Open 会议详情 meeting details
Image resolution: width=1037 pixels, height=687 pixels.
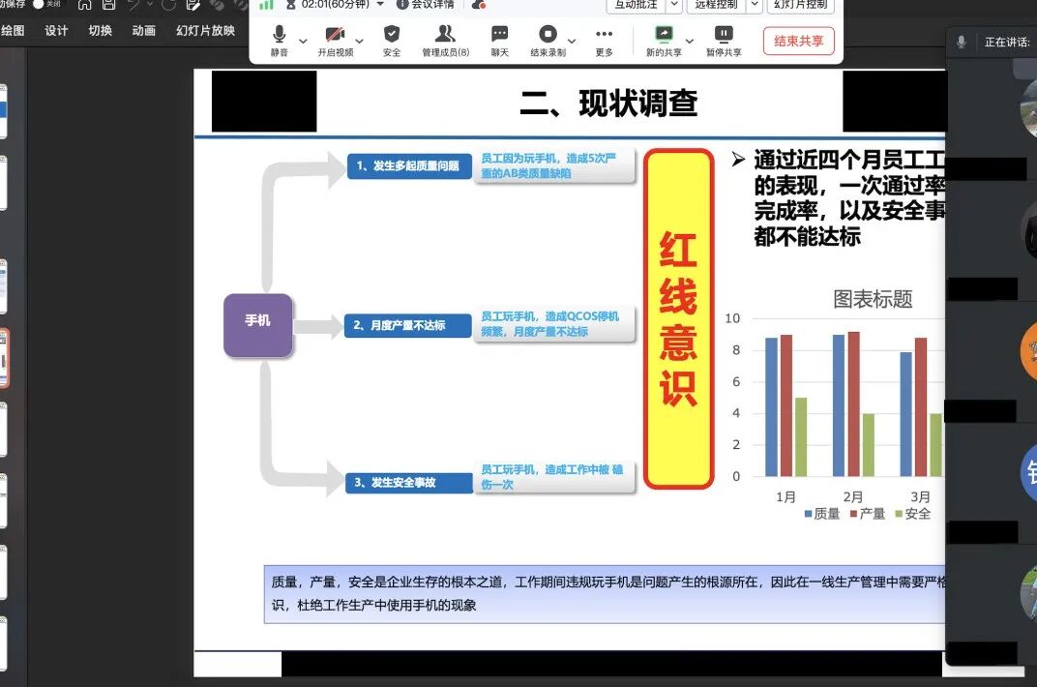pos(429,6)
